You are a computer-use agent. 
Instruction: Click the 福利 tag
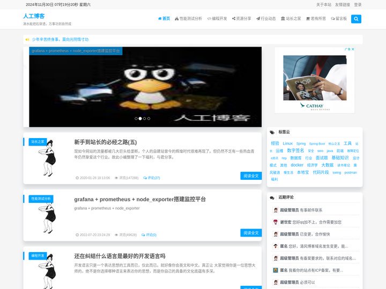(274, 179)
